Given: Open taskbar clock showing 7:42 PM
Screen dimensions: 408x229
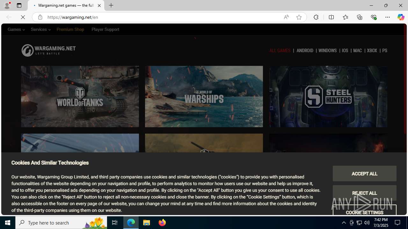Looking at the screenshot, I should (381, 223).
